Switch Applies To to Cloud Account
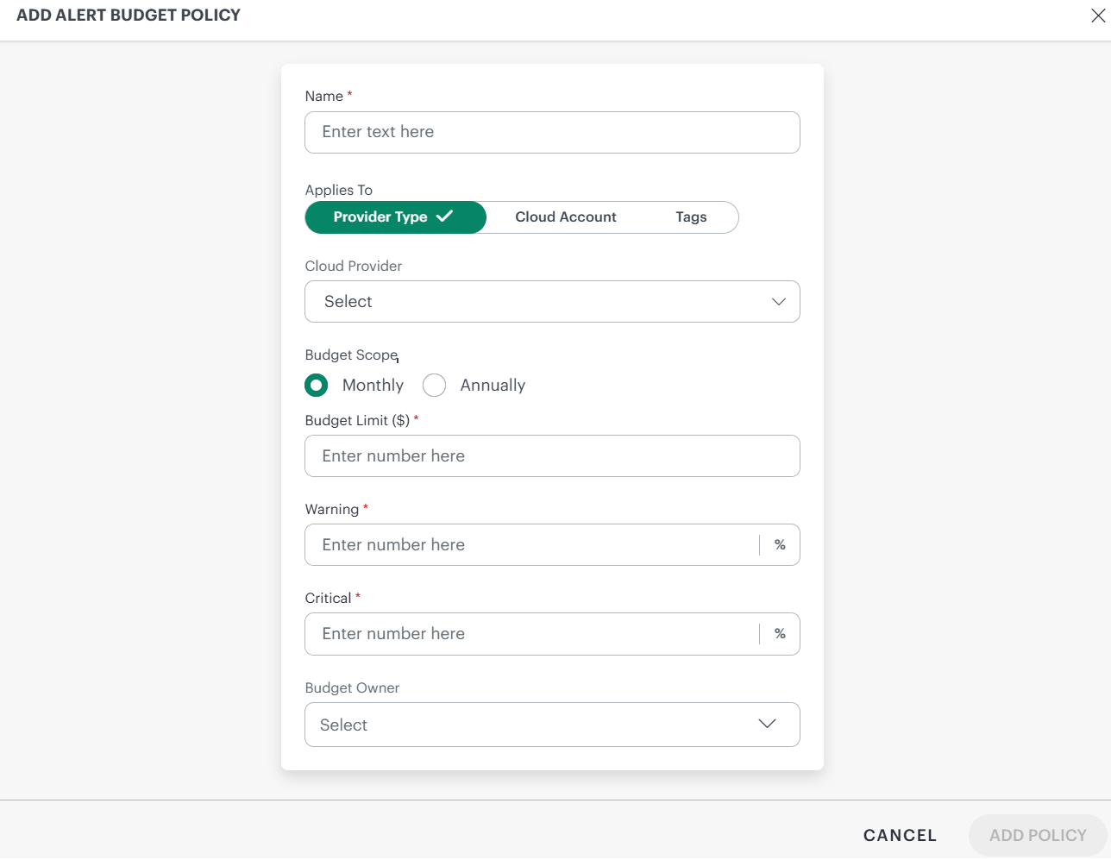This screenshot has height=860, width=1111. click(x=566, y=217)
